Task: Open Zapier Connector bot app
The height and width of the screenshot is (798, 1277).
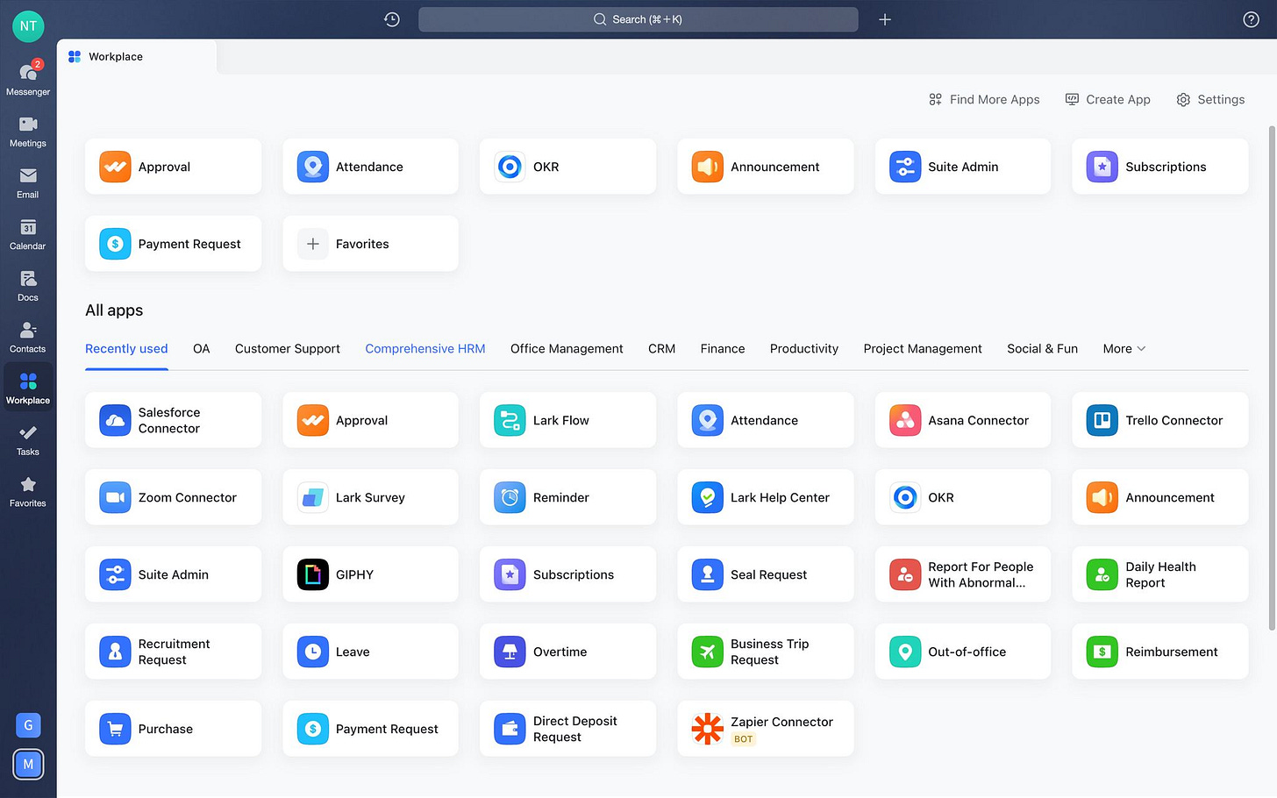Action: [x=766, y=729]
